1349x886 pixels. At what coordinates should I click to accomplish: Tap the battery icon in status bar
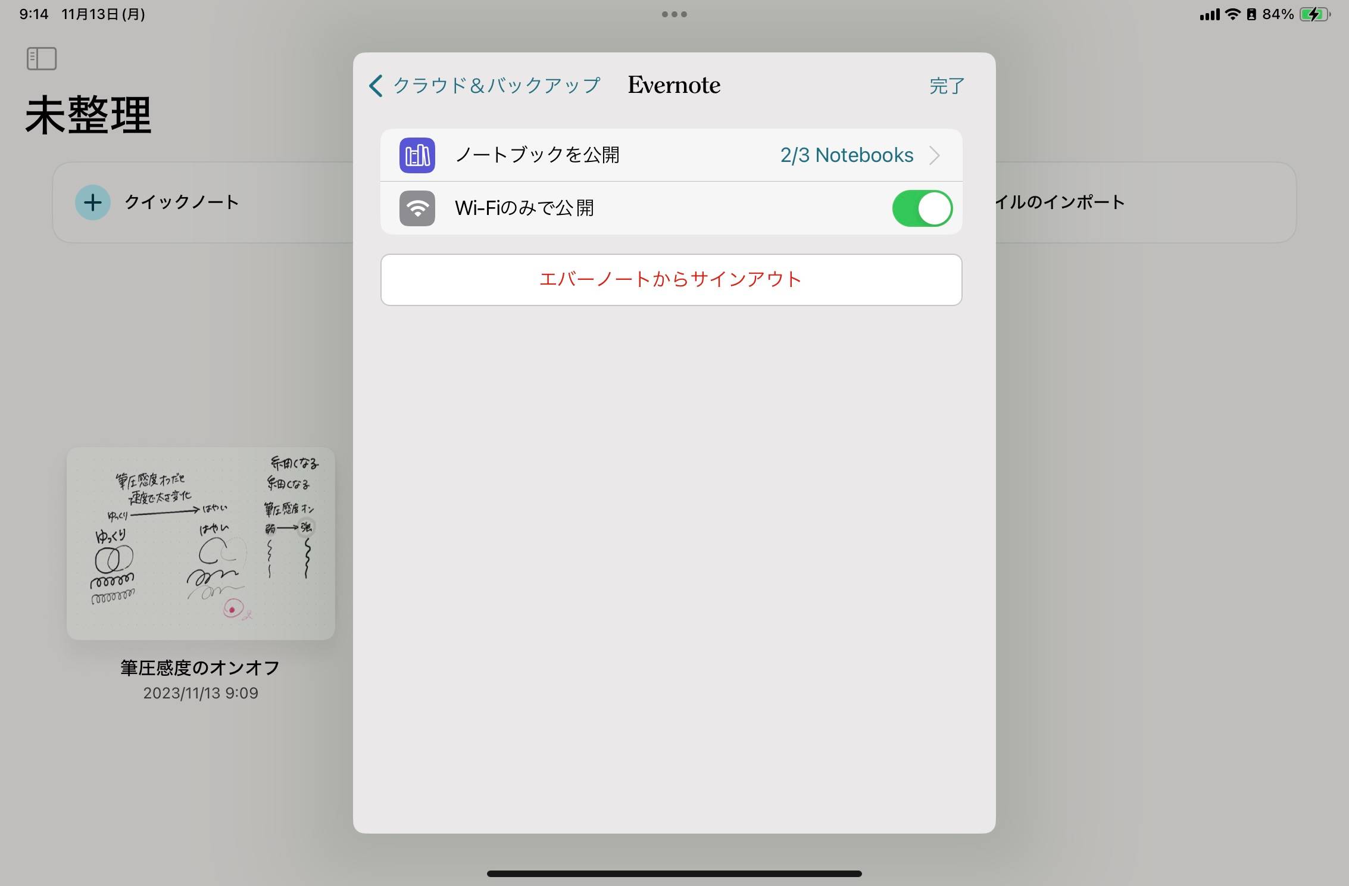tap(1315, 14)
